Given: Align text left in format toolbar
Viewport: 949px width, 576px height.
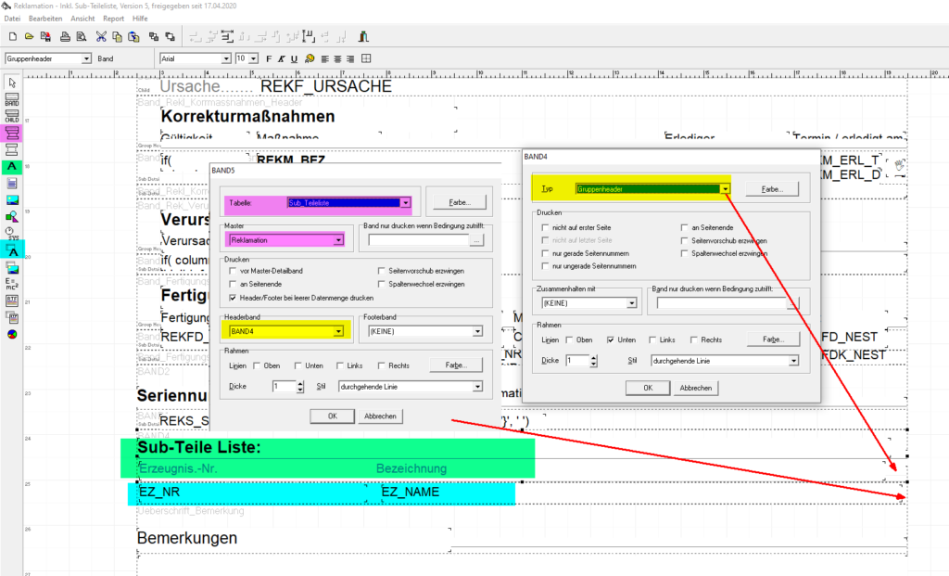Looking at the screenshot, I should pos(325,58).
